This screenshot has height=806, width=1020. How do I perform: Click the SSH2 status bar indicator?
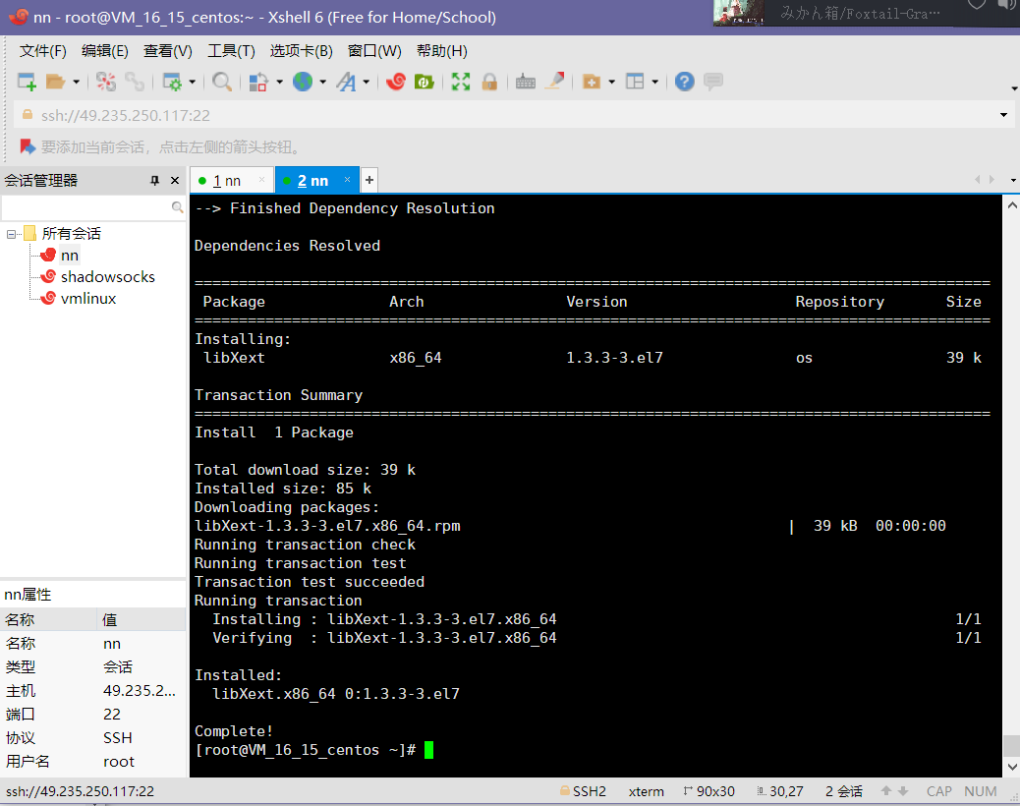(583, 791)
